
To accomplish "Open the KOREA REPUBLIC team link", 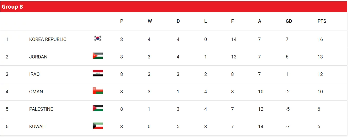I will point(48,39).
